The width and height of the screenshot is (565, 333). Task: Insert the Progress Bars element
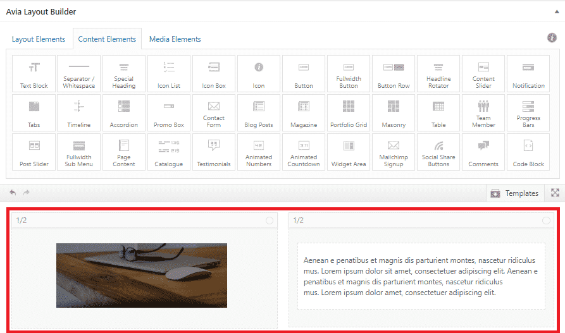click(528, 112)
